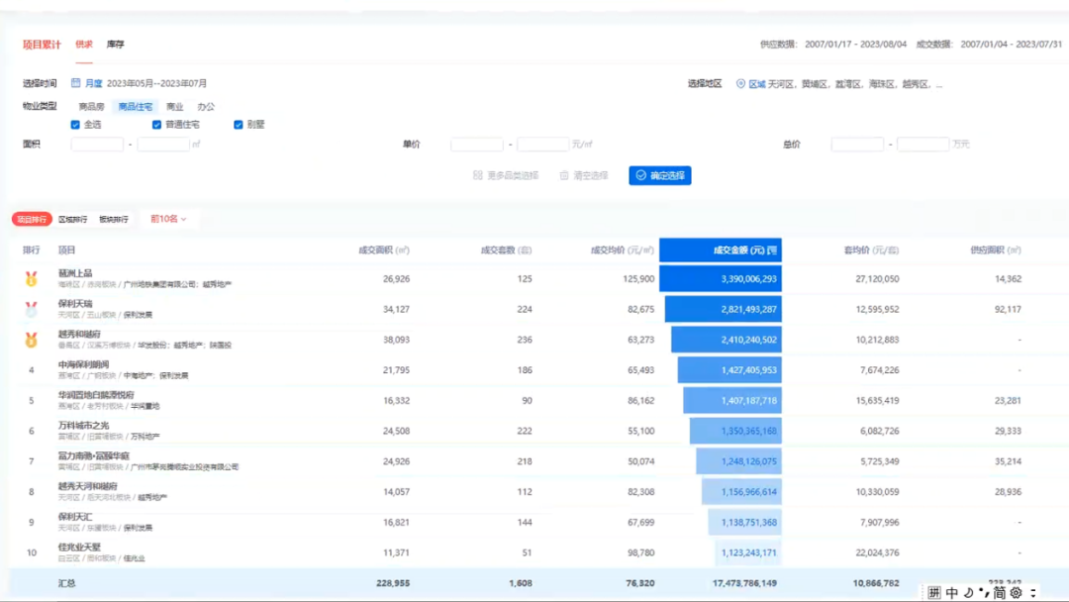Uncheck the 别墅 checkbox

coord(238,125)
